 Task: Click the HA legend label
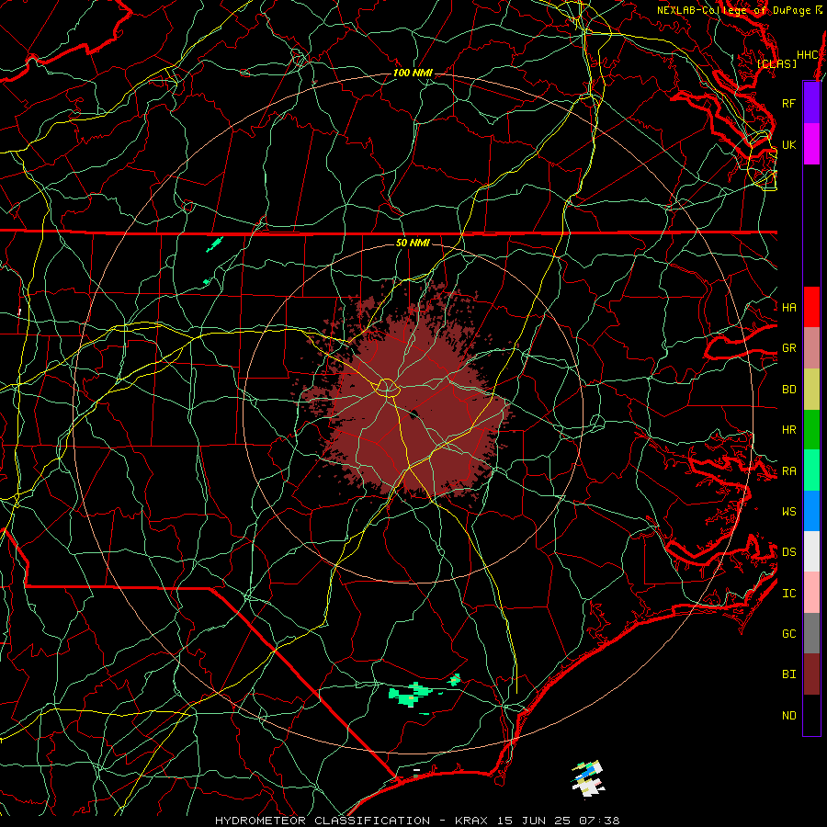788,308
